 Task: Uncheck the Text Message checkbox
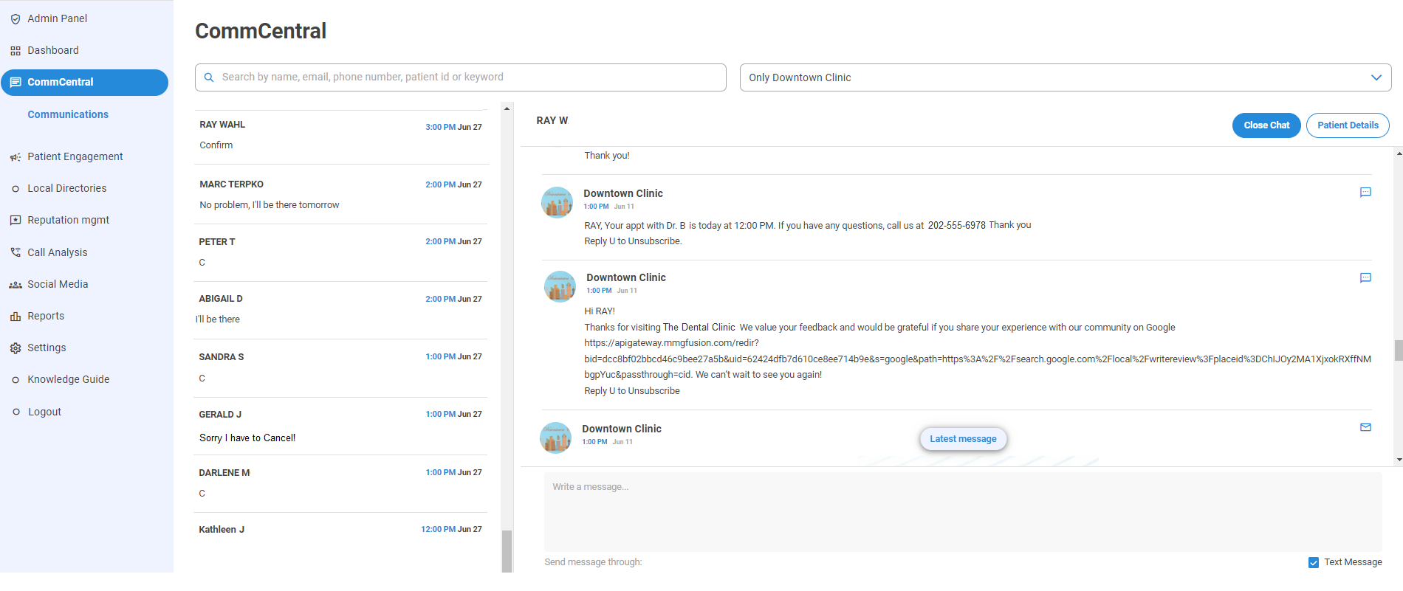click(1314, 562)
